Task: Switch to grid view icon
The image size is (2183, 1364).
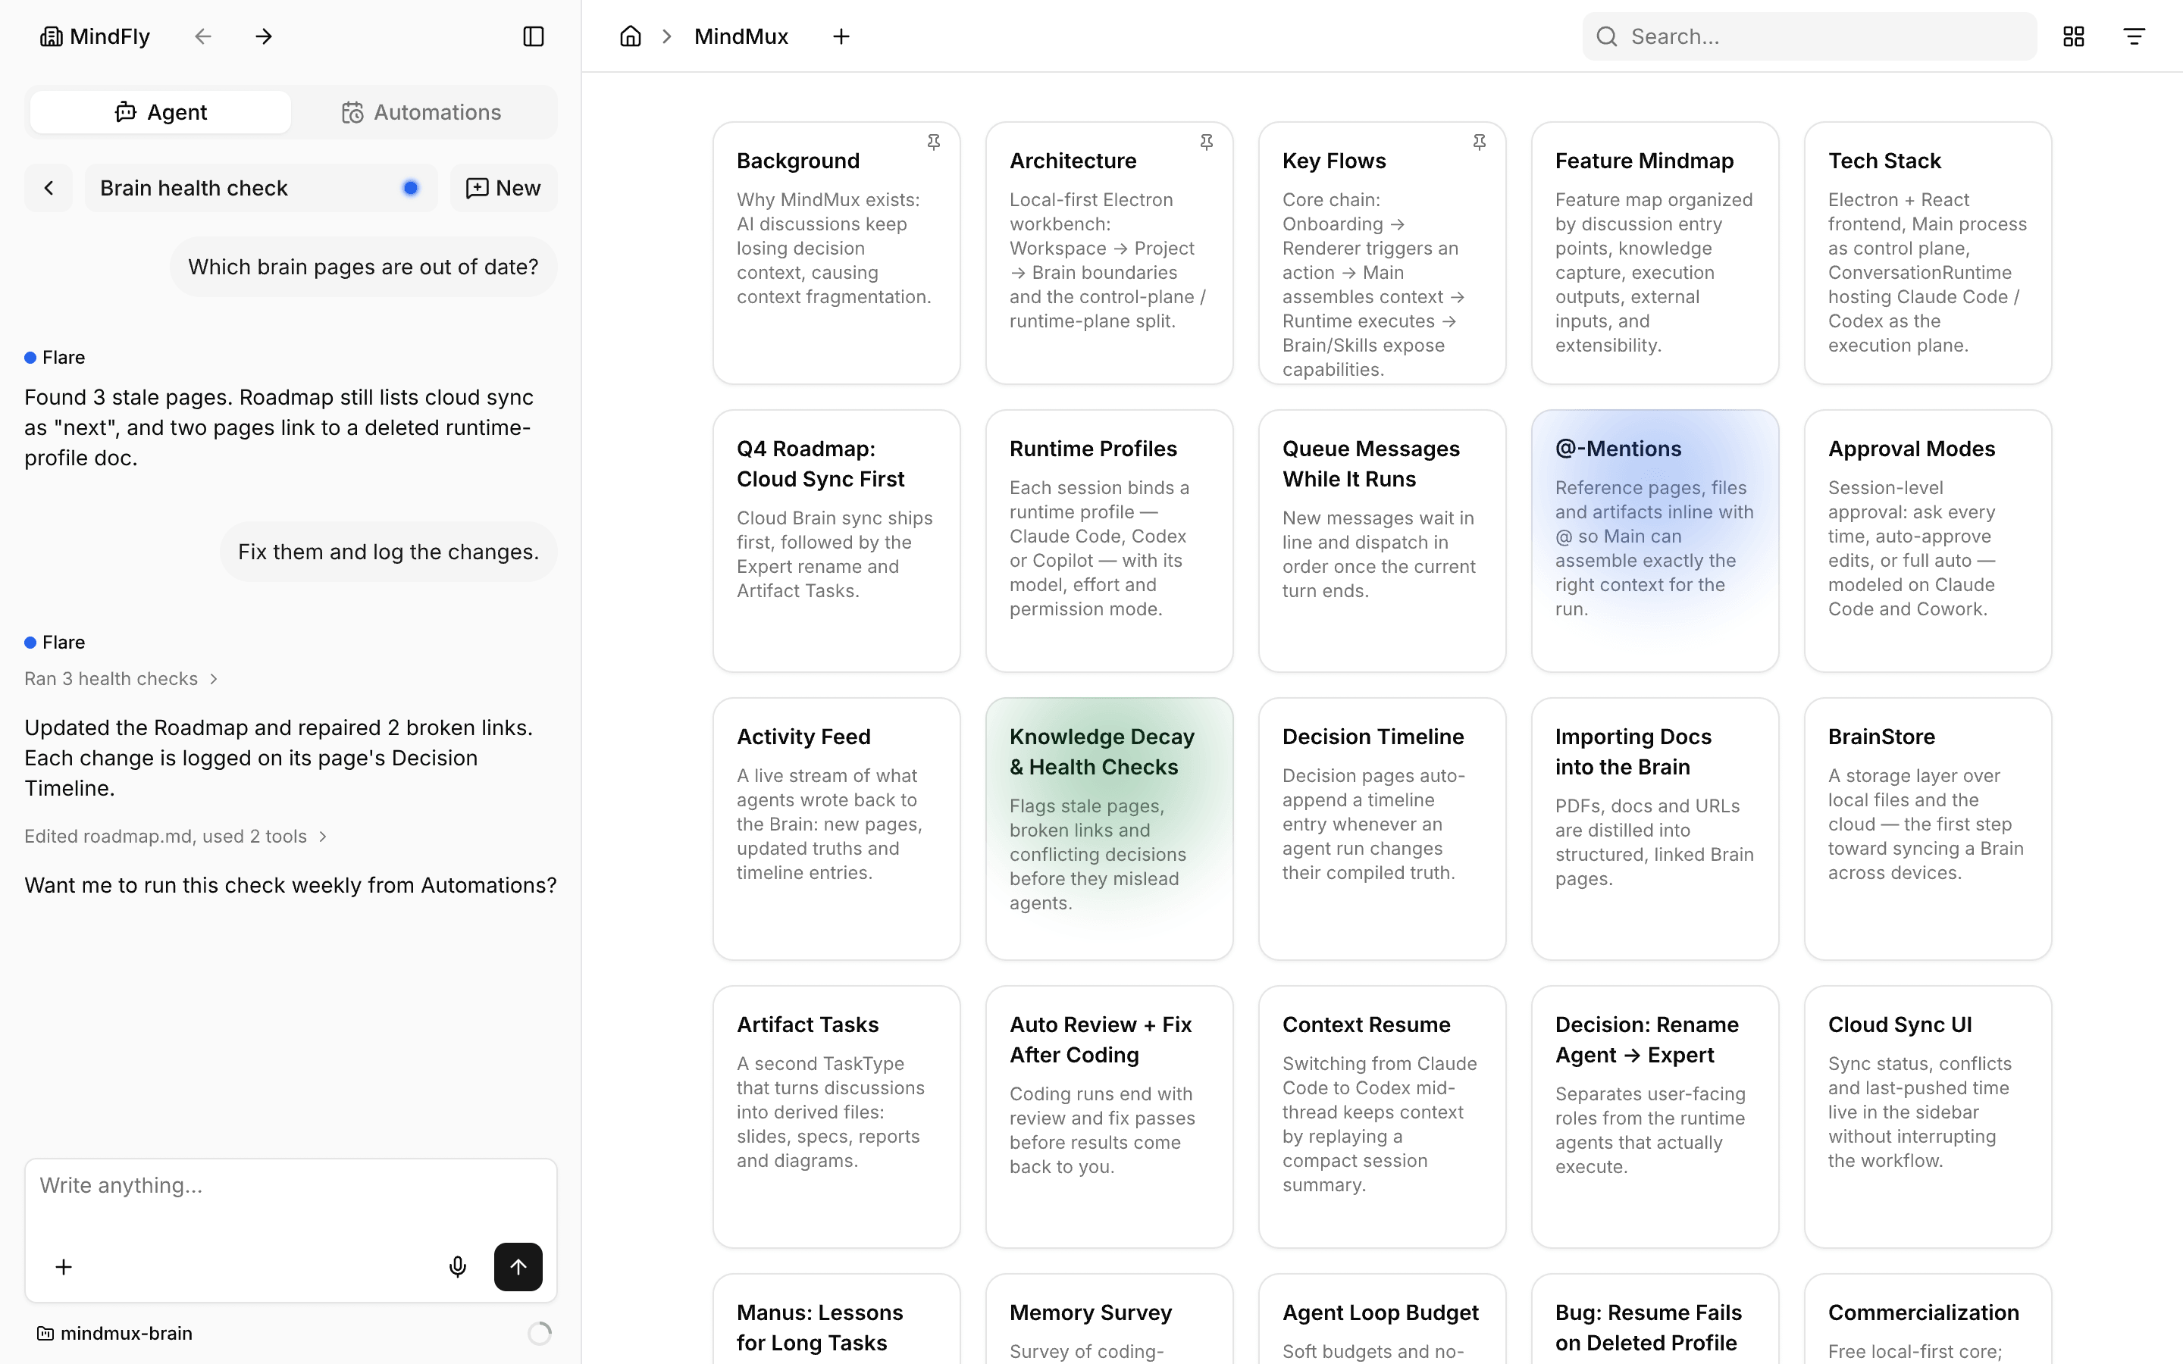Action: (2074, 36)
